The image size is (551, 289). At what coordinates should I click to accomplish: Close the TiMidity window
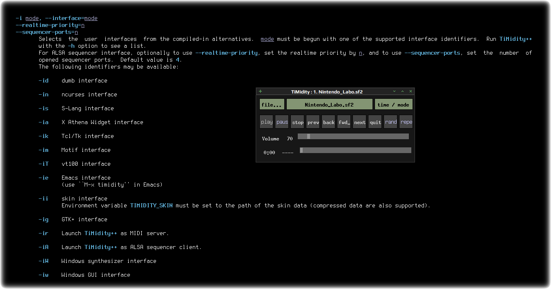tap(411, 91)
